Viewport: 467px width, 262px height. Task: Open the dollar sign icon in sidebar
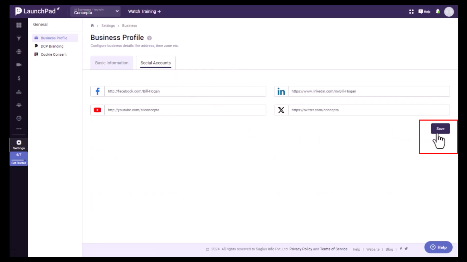(19, 78)
